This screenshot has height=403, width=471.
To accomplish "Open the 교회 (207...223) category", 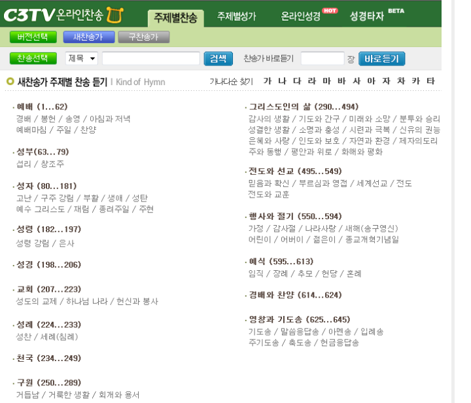I will coord(48,289).
